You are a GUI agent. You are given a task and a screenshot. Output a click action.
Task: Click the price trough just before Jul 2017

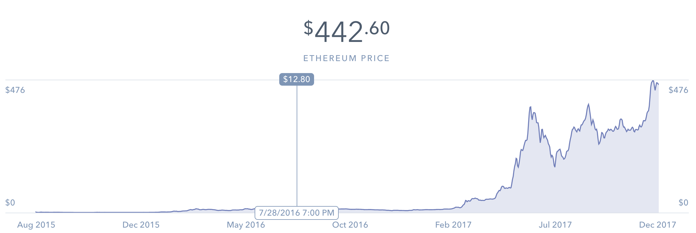pos(555,167)
